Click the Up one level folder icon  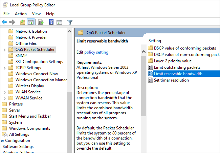click(22, 22)
